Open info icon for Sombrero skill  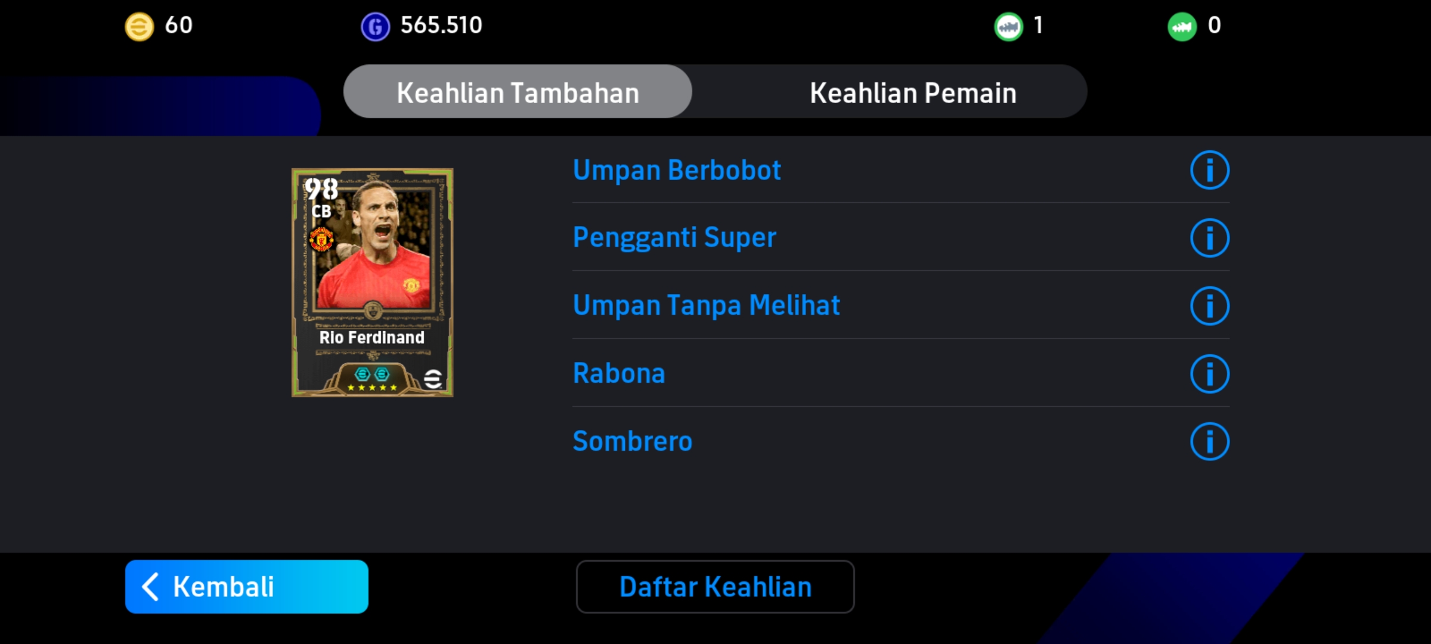(1210, 442)
